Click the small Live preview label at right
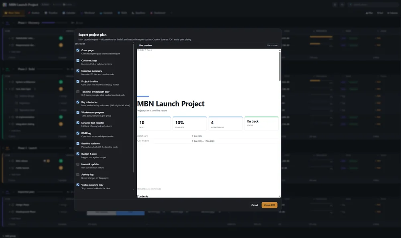Viewport: 401px width, 238px height. coord(272,45)
